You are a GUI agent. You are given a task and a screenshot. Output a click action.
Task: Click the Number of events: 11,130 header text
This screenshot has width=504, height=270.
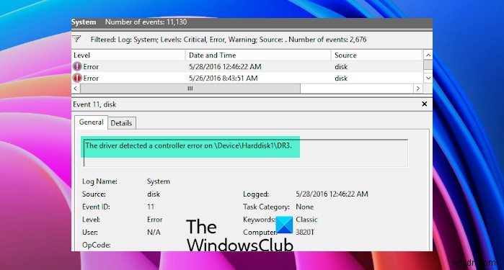[146, 22]
